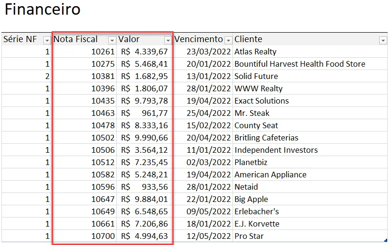Select the Financeiro title text
391x245 pixels.
(x=43, y=9)
